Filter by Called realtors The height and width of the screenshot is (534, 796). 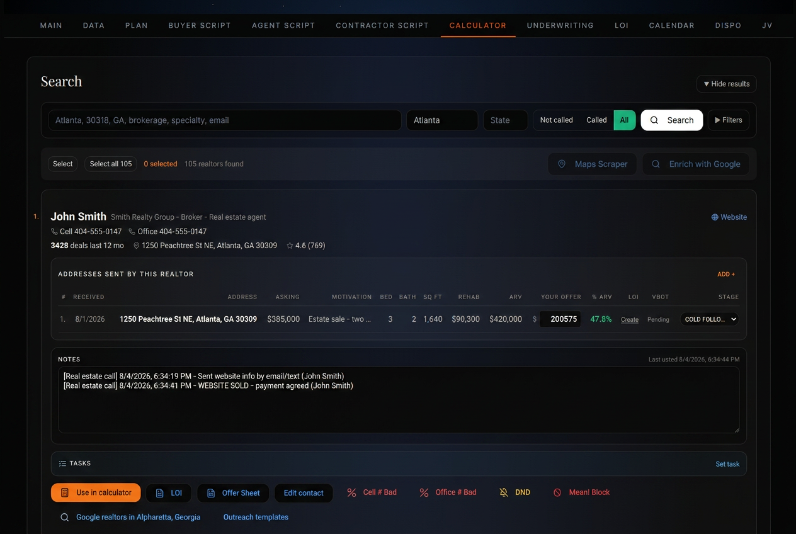[596, 120]
